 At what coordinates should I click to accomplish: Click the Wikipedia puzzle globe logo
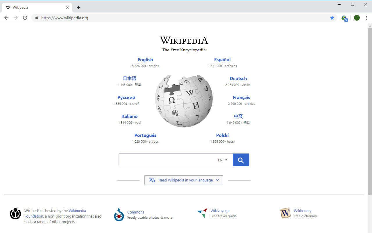[x=184, y=101]
